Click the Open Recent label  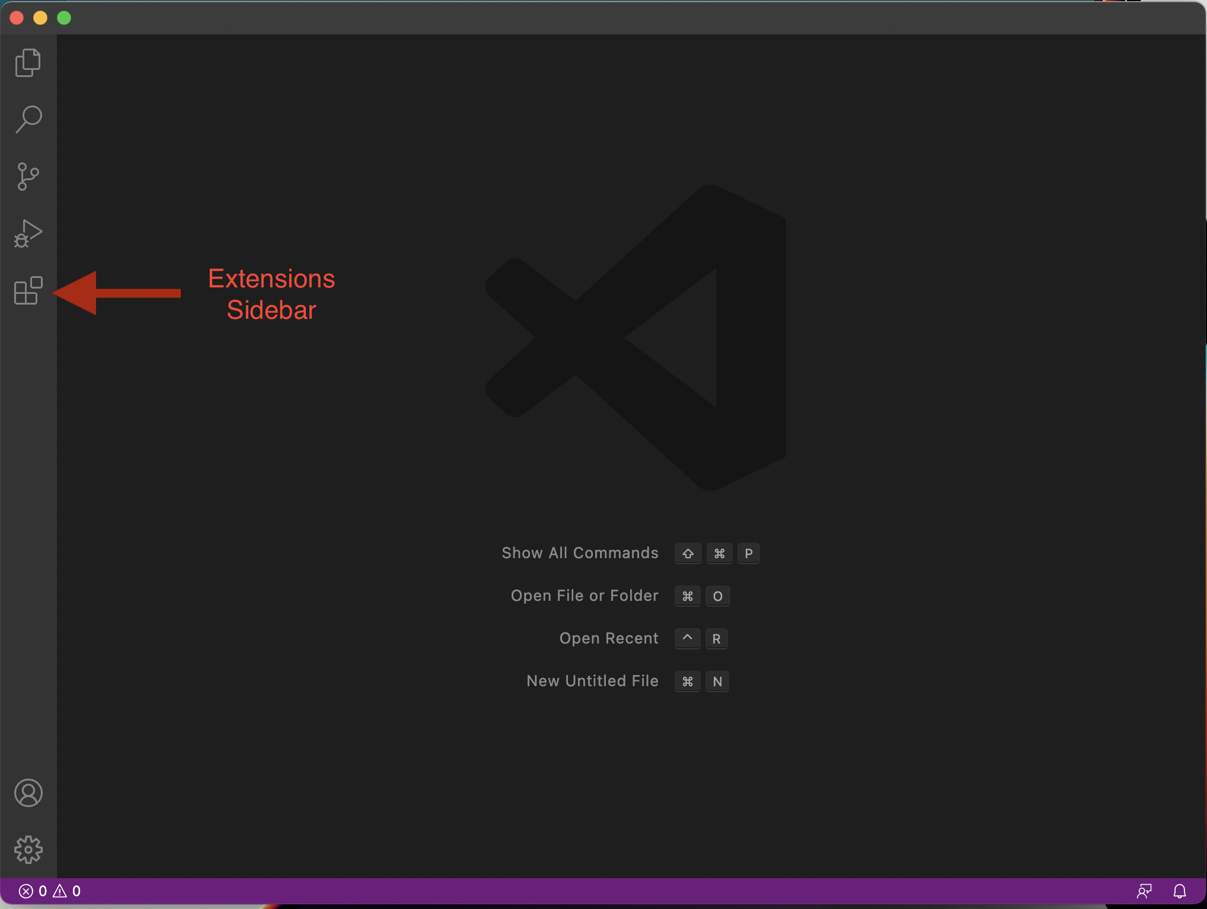point(609,638)
